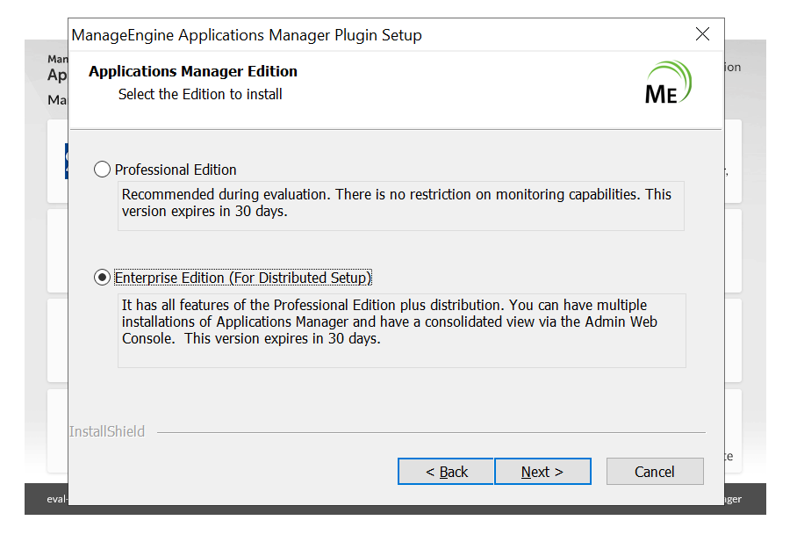Click the Enterprise Edition description text
Viewport: 797px width, 542px height.
tap(390, 322)
